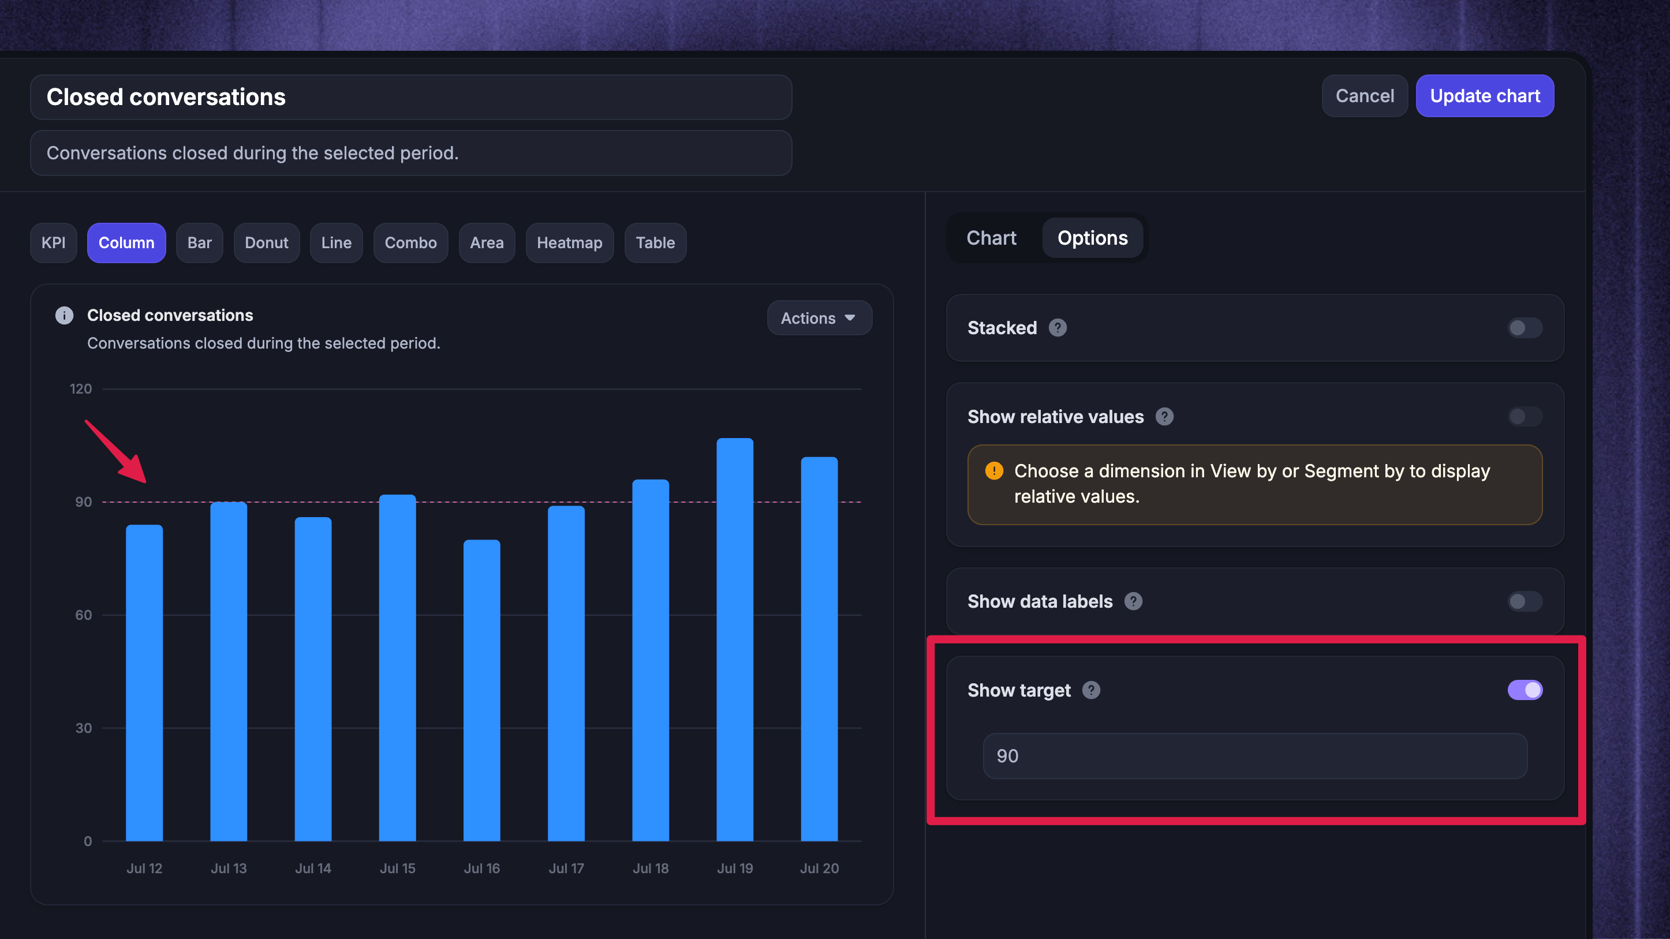Toggle Show relative values switch

pos(1525,417)
